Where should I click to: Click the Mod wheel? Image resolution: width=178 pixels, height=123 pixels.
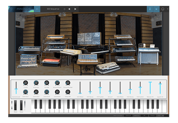coord(21,105)
